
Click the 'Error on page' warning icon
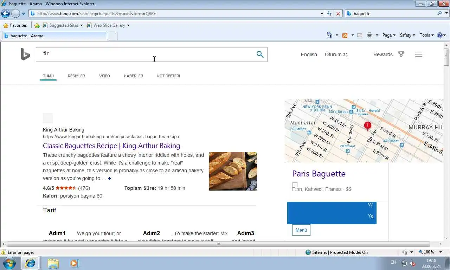4,252
